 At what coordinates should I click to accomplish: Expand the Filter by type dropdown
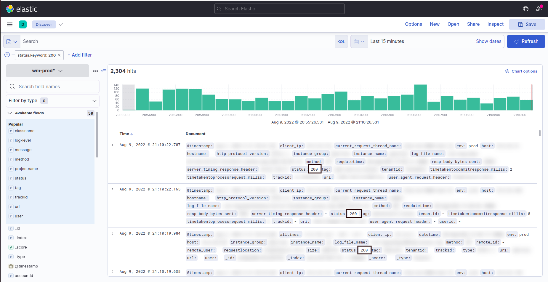(52, 101)
